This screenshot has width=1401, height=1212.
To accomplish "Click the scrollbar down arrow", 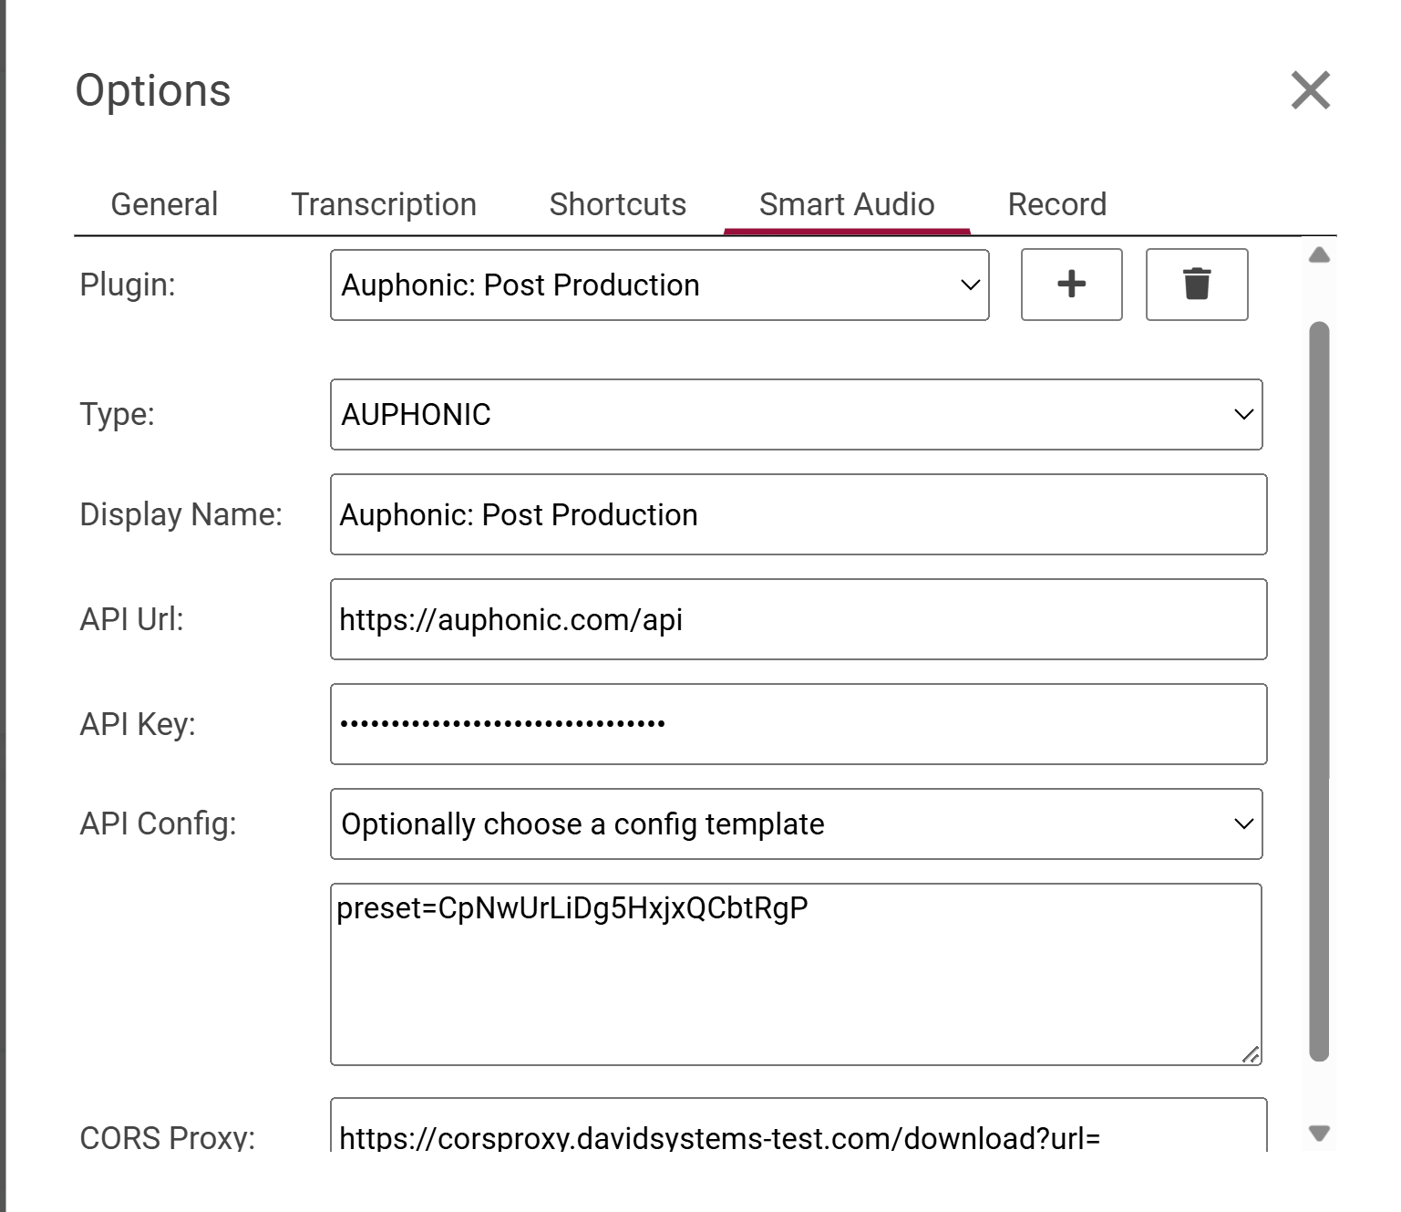I will point(1319,1134).
